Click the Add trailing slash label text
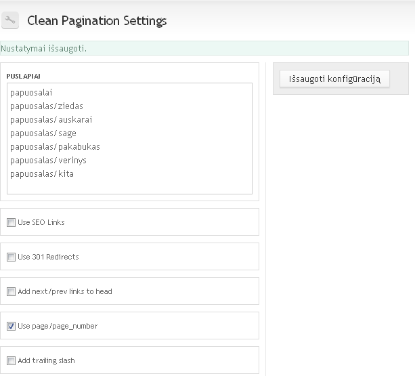 click(46, 360)
